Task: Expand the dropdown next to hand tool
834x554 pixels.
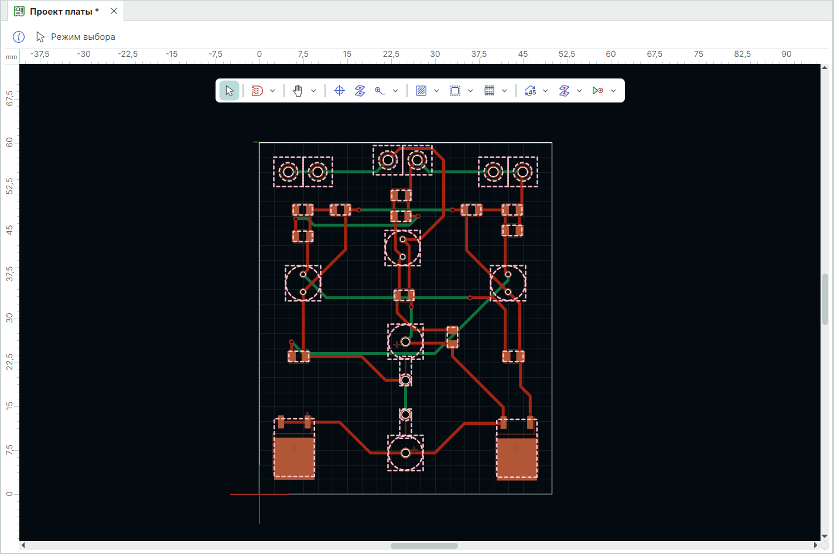Action: point(313,91)
